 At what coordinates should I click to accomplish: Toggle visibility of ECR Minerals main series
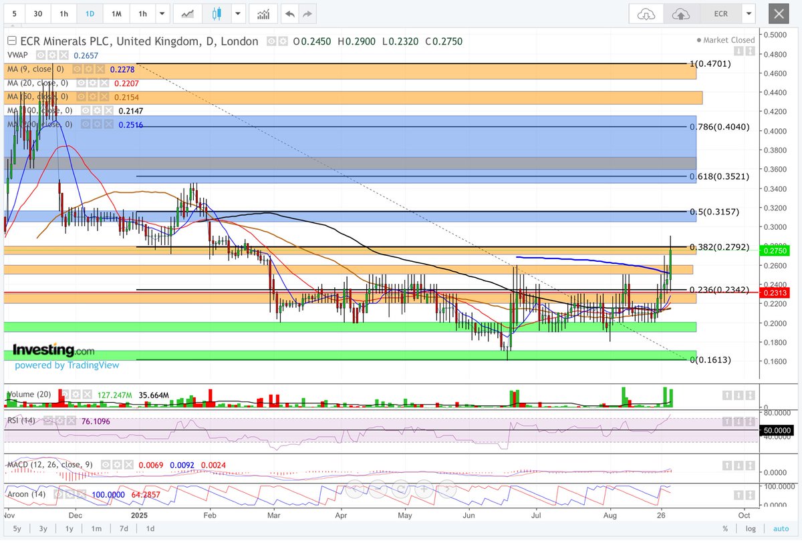pos(271,41)
